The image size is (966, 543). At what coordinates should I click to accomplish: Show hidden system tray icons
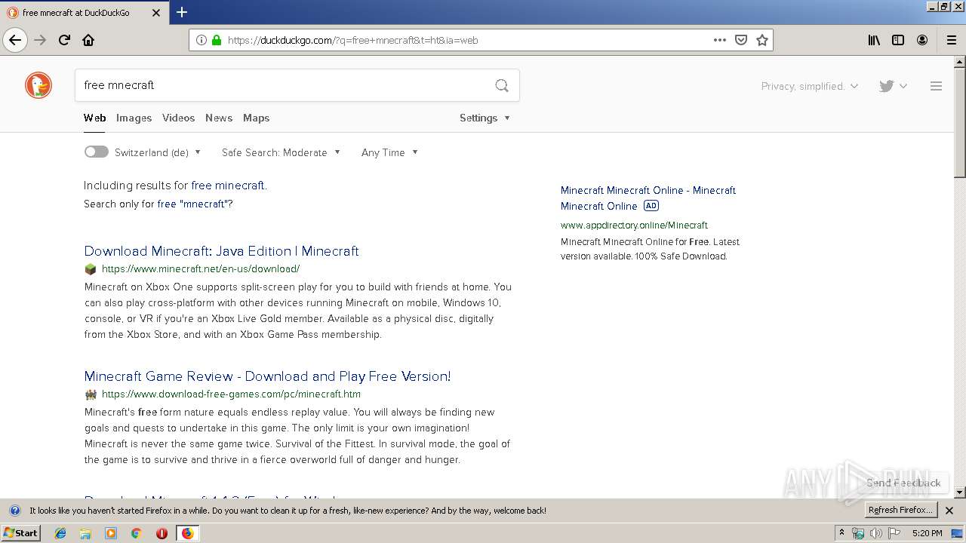click(x=842, y=533)
